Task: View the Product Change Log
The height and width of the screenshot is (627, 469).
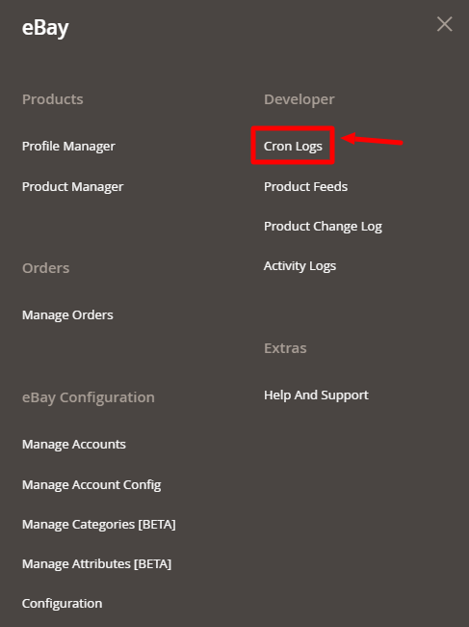Action: coord(323,227)
